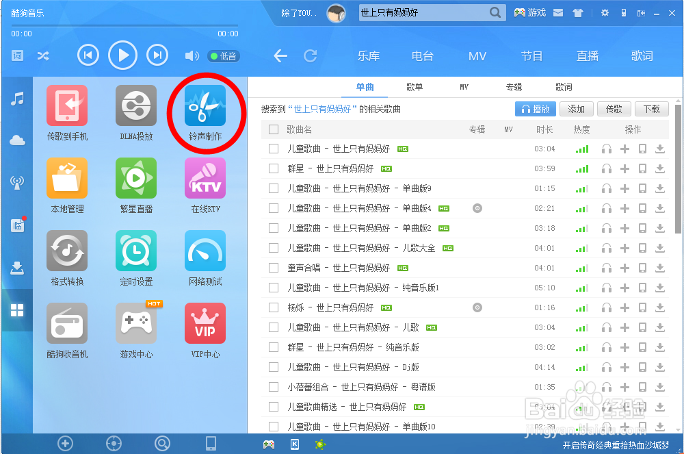This screenshot has height=454, width=684.
Task: Open 酷狗收音机
Action: click(x=67, y=331)
